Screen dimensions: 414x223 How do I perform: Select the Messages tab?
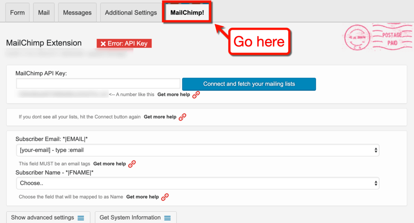point(77,13)
